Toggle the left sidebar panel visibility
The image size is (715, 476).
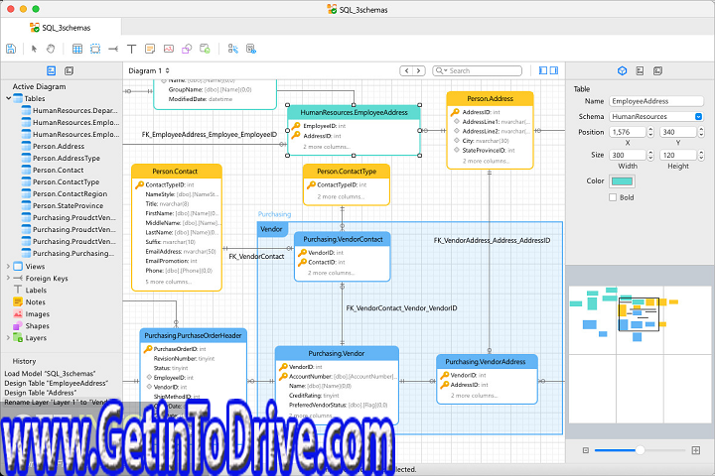tap(542, 70)
